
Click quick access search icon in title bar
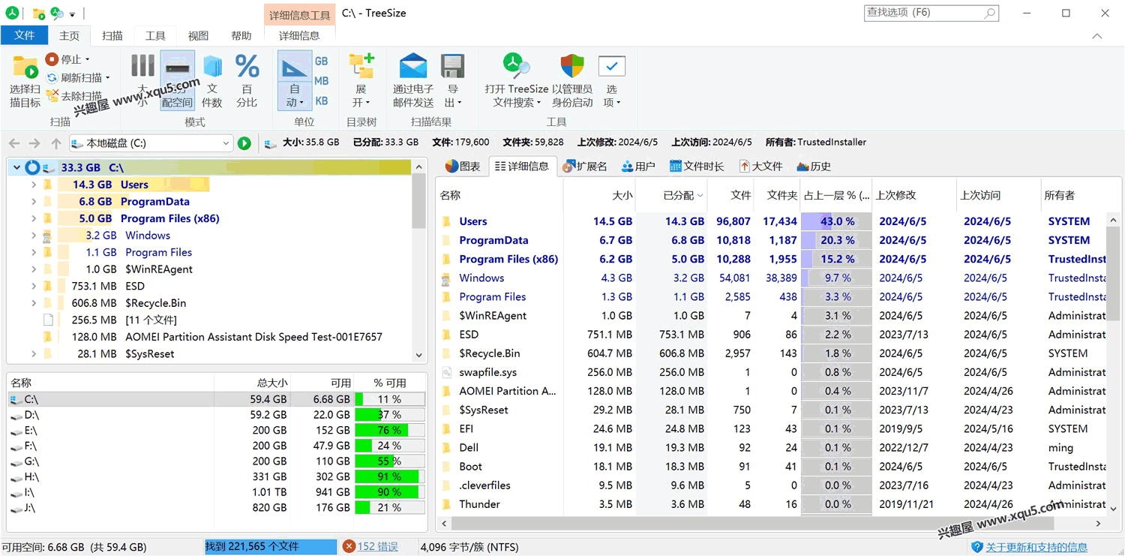click(57, 14)
